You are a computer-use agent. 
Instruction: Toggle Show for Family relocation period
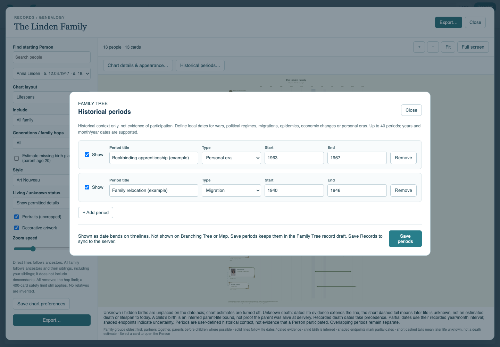tap(87, 187)
